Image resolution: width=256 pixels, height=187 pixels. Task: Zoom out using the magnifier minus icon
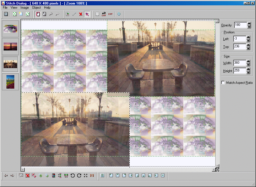pyautogui.click(x=58, y=14)
